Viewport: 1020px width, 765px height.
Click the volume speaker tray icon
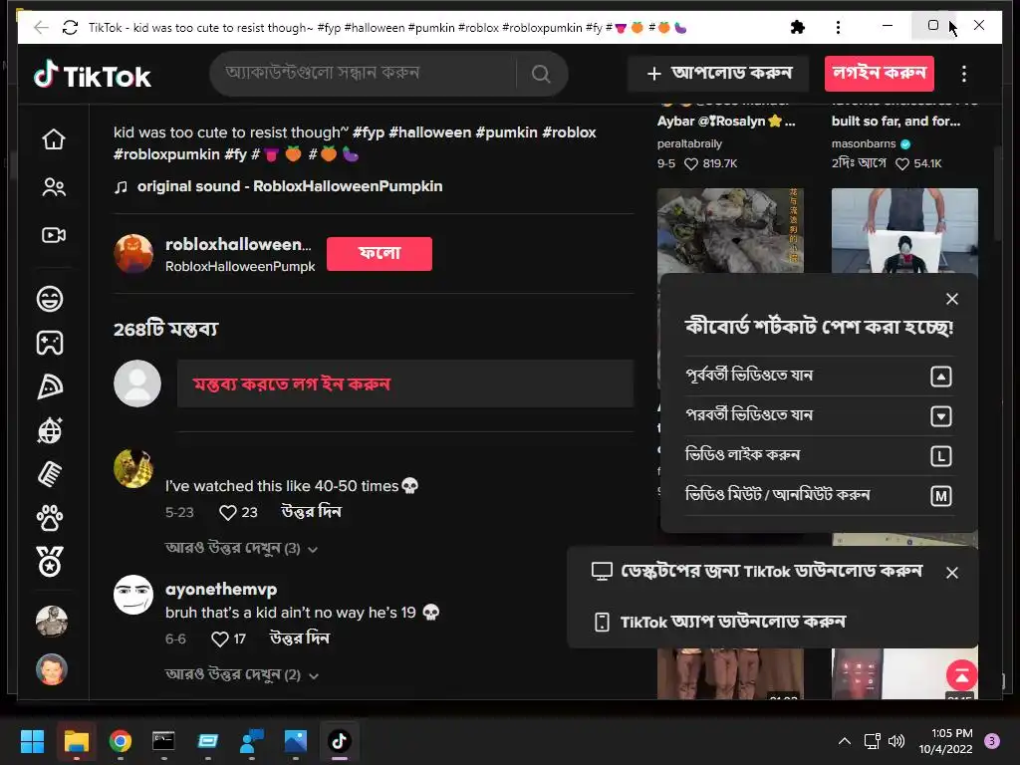click(896, 740)
